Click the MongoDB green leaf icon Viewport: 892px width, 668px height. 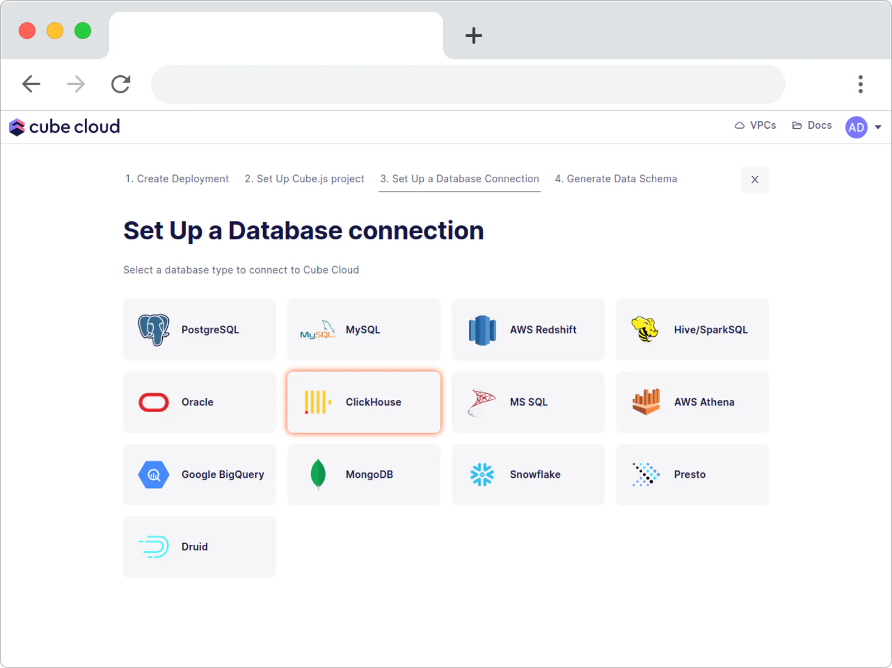[318, 475]
